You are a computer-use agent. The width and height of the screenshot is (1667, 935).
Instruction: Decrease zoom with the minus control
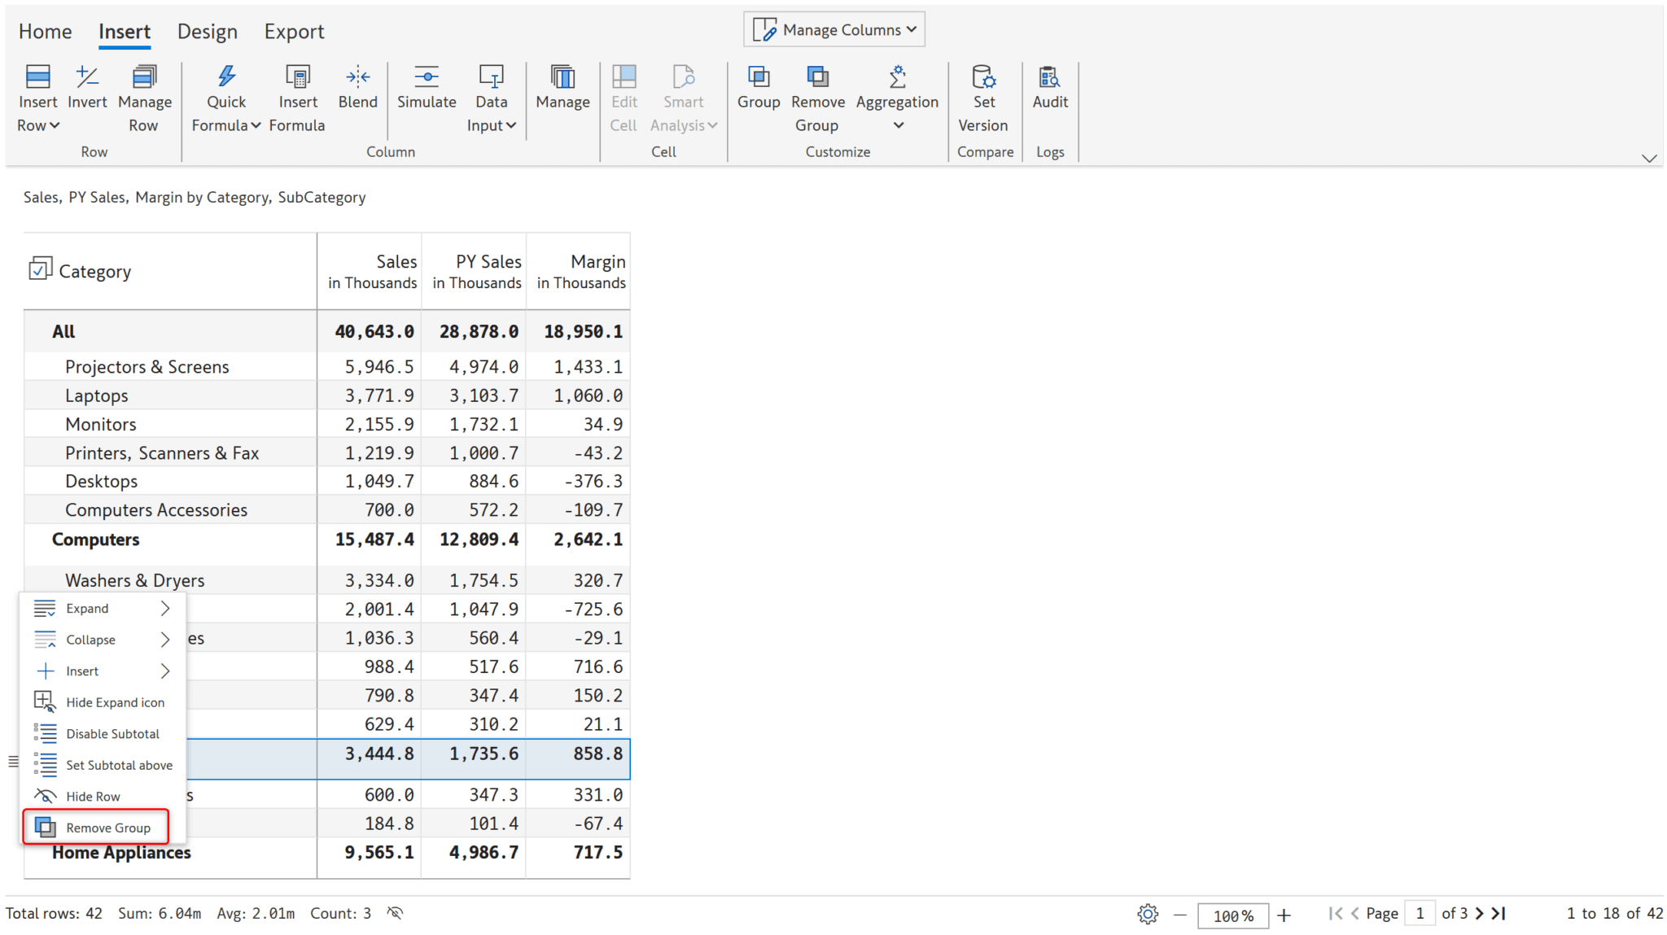(1179, 915)
